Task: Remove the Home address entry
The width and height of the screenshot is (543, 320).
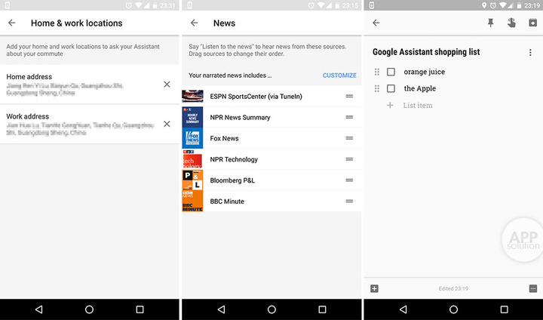Action: point(167,84)
